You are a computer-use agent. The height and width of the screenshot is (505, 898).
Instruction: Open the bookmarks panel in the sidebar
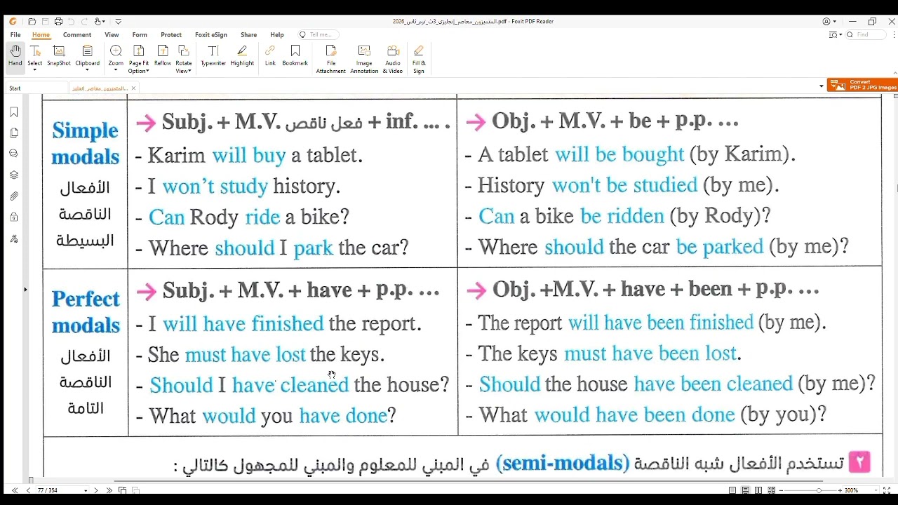tap(14, 112)
